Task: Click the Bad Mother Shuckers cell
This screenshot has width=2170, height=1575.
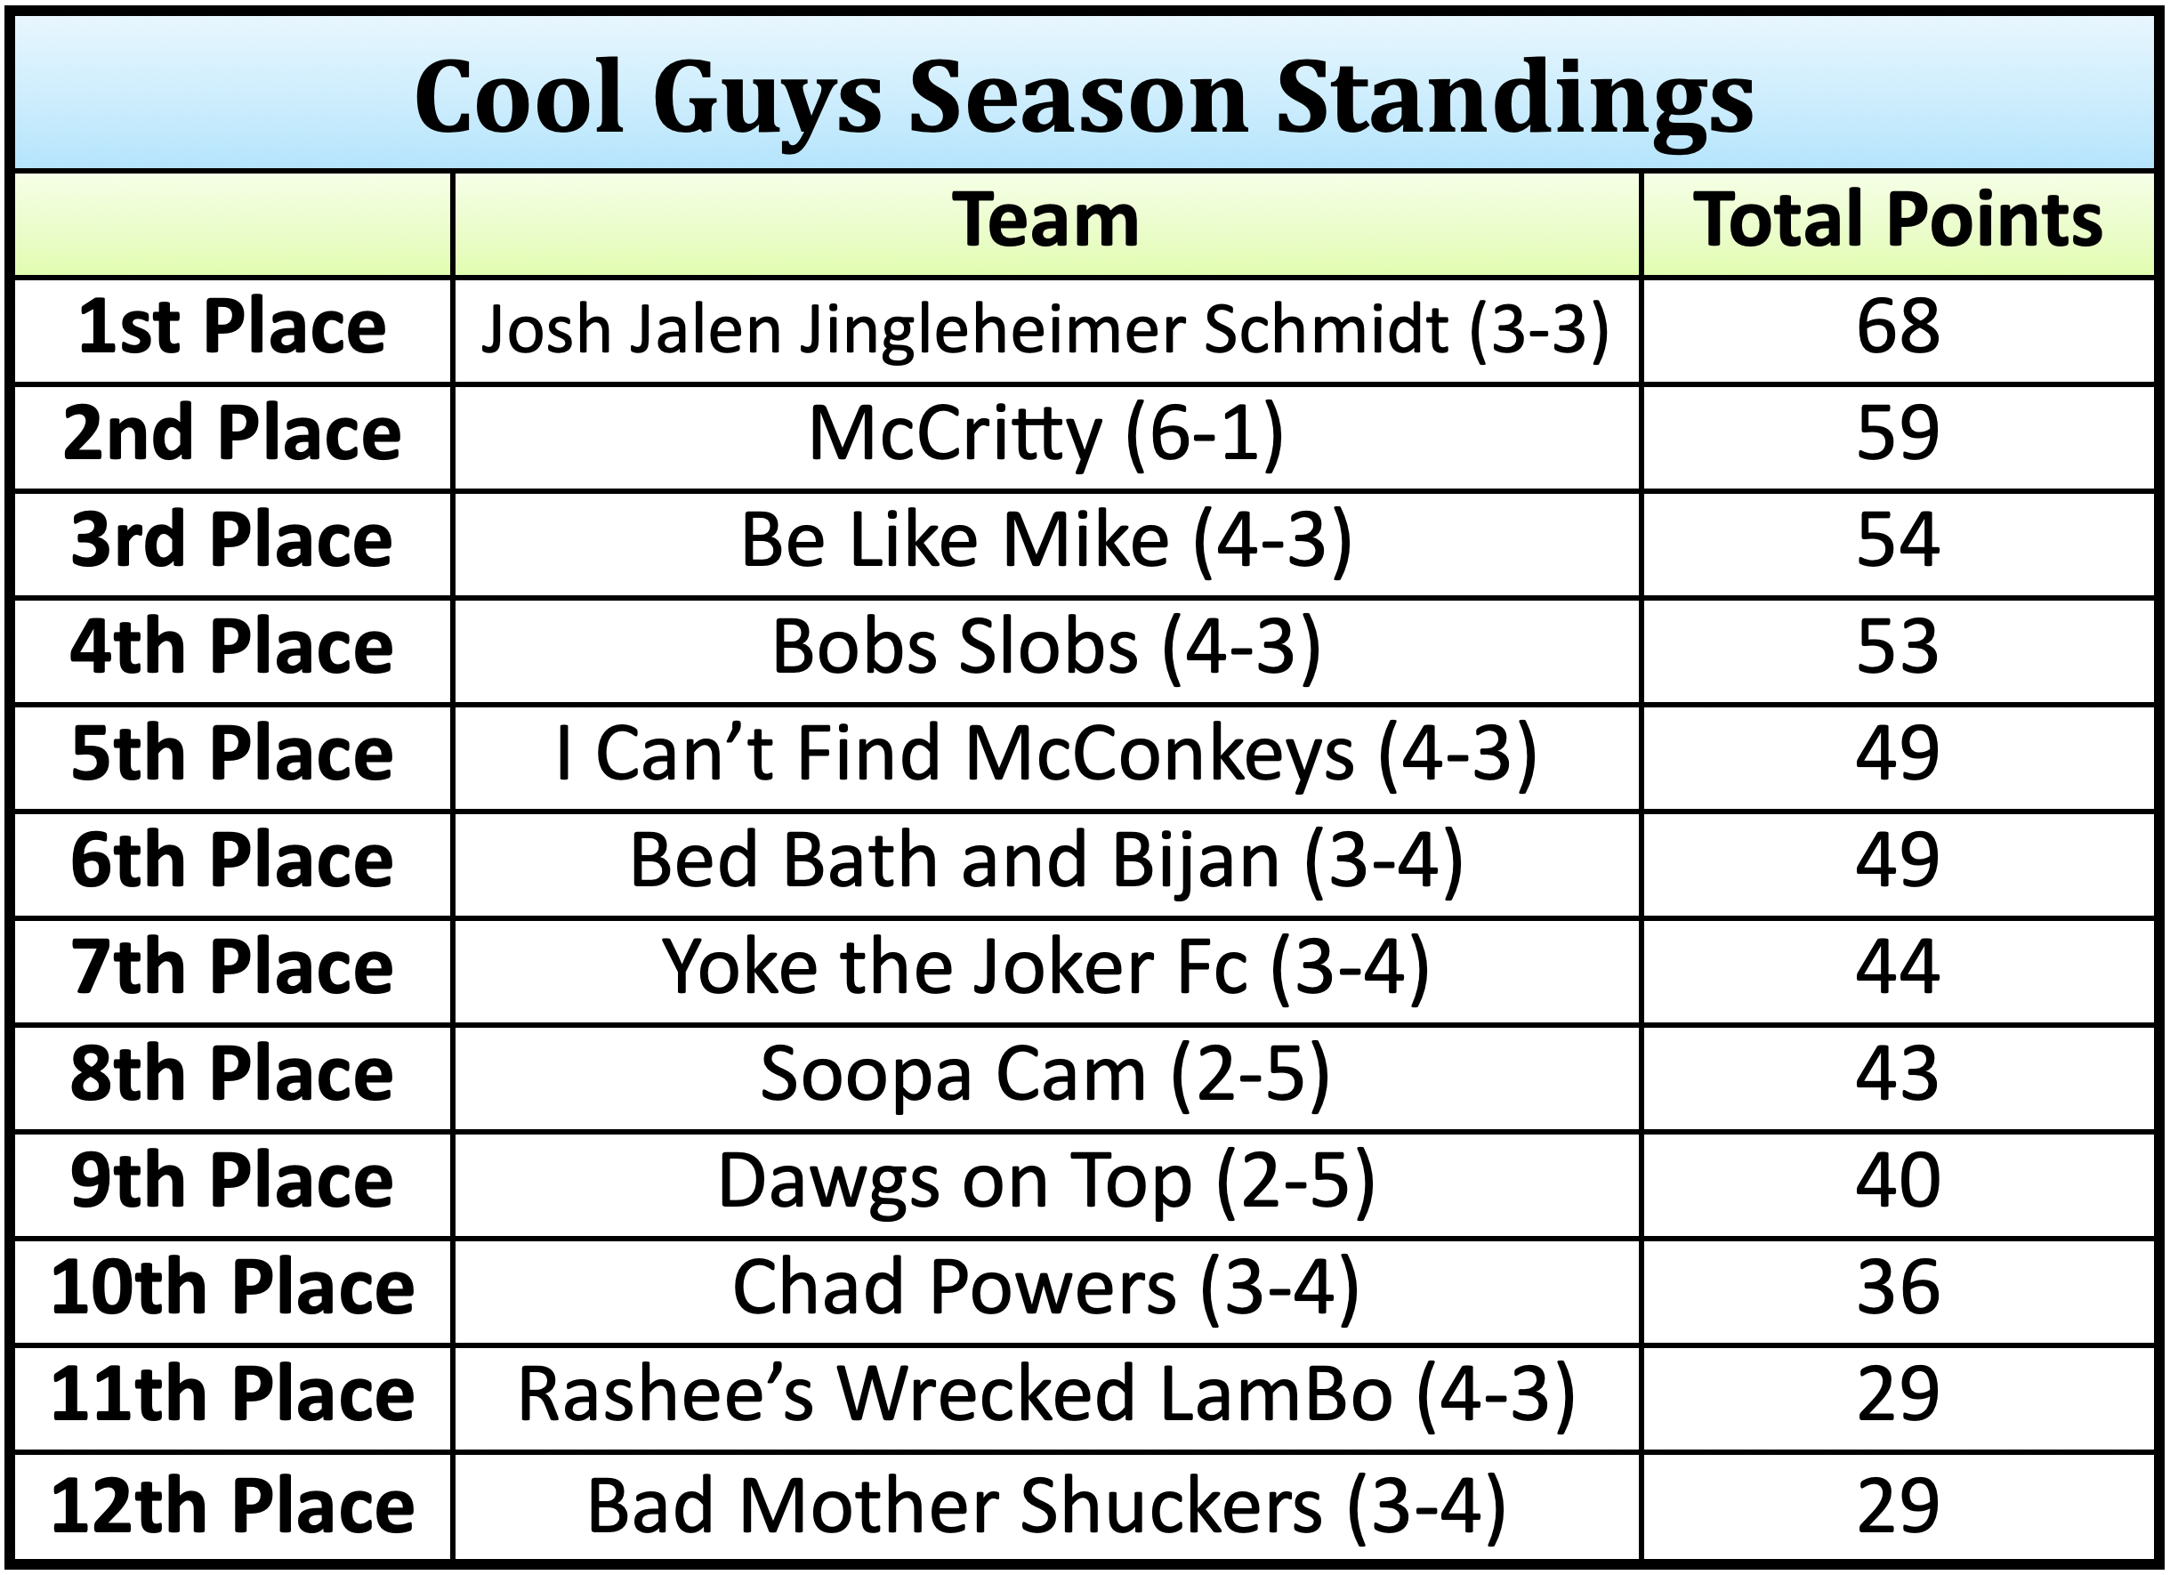Action: coord(1045,1507)
